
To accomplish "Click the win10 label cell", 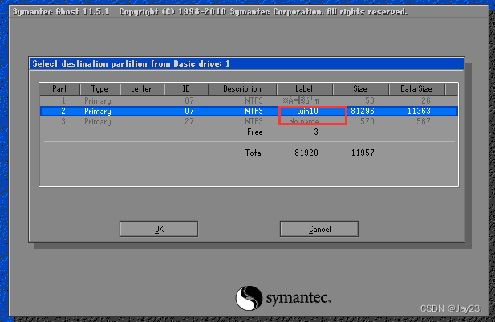I will [x=307, y=112].
